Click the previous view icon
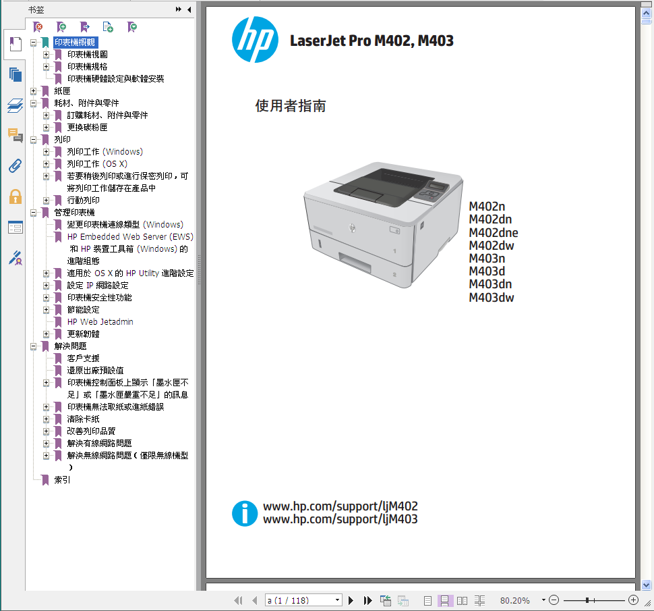Viewport: 654px width, 611px height. (386, 601)
